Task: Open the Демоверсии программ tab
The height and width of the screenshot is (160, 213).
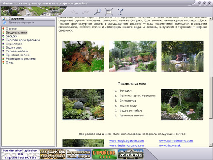Action: tap(28, 23)
